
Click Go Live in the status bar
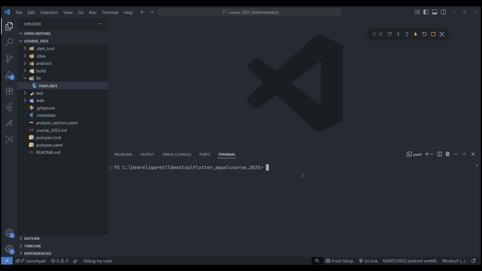pos(368,261)
